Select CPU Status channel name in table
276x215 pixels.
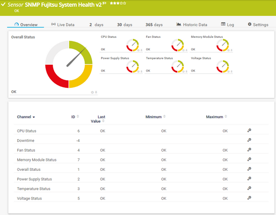26,131
